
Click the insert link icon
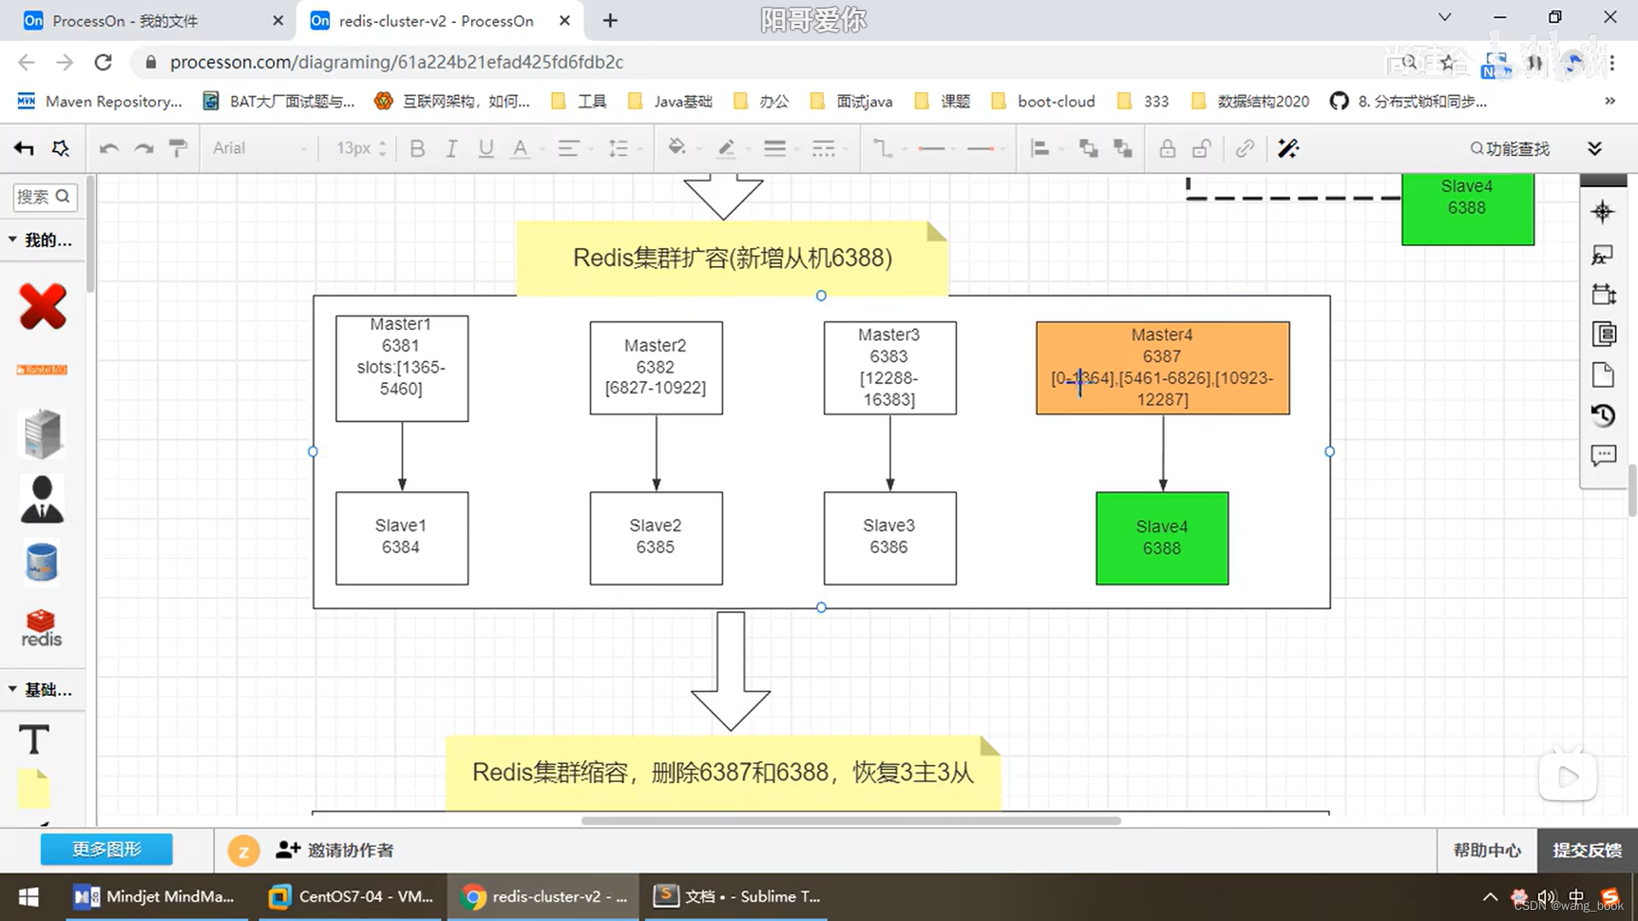point(1245,148)
